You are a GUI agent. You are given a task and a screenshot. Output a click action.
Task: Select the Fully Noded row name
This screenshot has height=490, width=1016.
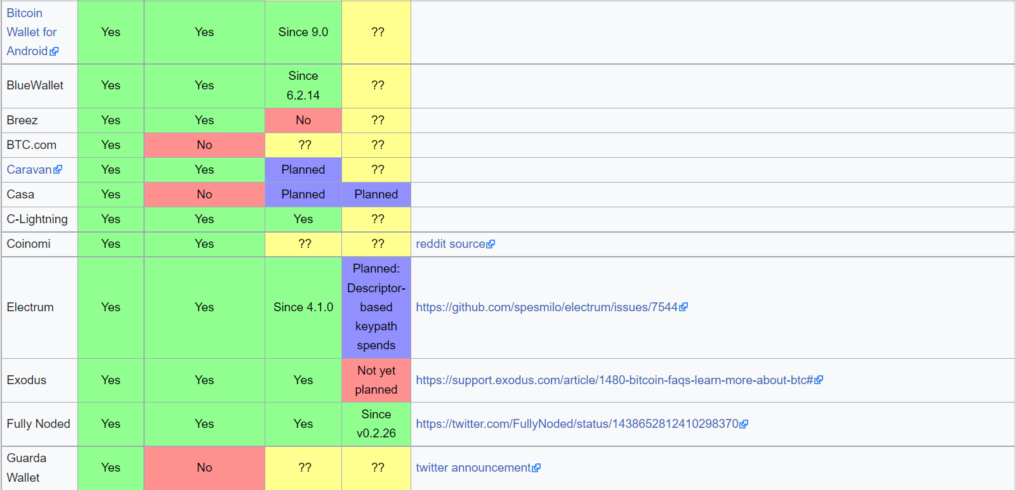coord(39,424)
